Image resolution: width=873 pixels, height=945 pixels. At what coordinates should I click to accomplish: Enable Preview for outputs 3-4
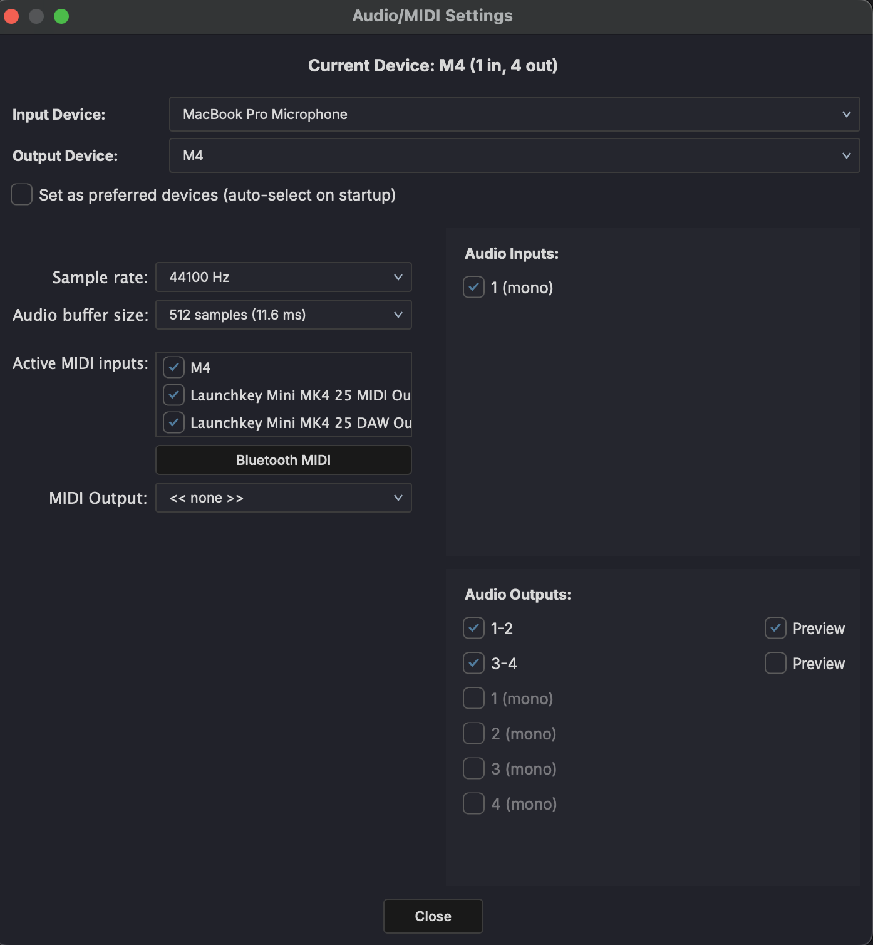coord(775,663)
